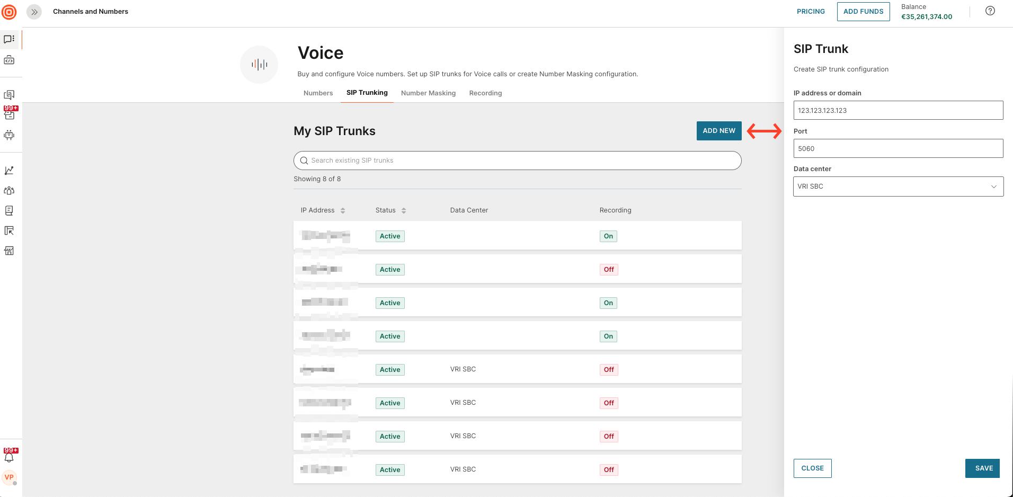1013x497 pixels.
Task: Open the line chart analytics icon
Action: 9,171
